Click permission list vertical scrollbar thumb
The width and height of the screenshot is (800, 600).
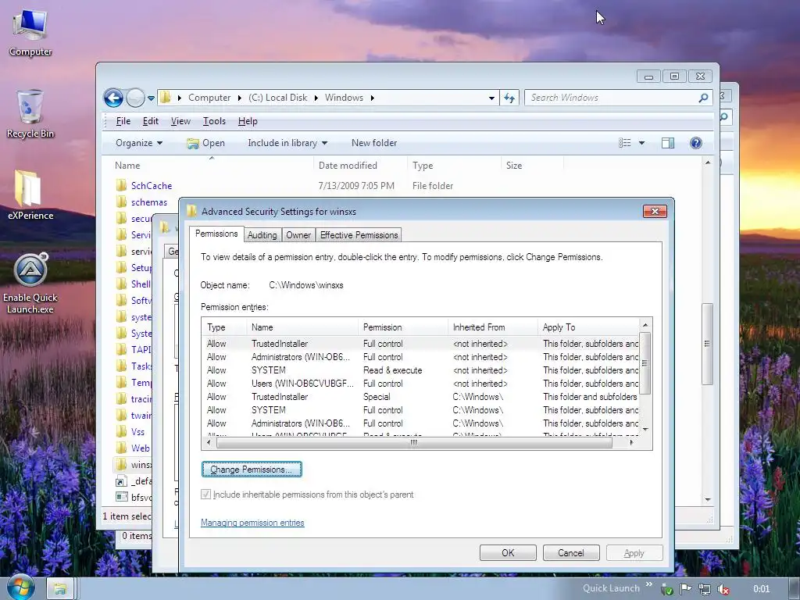pos(645,362)
